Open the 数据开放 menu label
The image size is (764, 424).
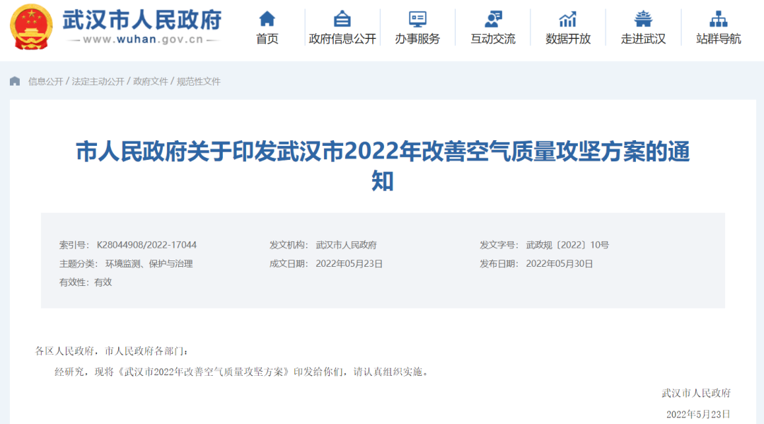(x=568, y=39)
